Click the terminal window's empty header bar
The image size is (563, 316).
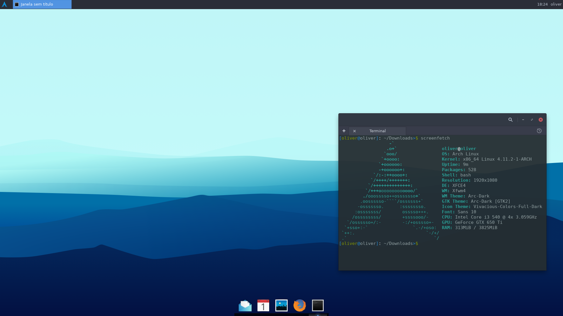(x=422, y=120)
